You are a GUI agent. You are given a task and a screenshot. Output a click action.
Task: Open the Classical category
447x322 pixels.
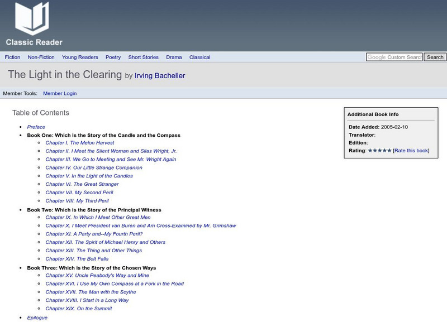[x=200, y=57]
